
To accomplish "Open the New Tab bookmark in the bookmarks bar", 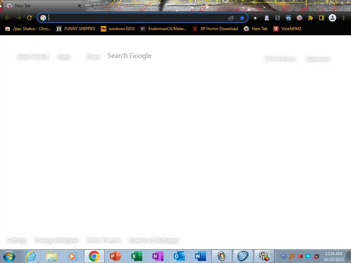I will (x=256, y=29).
